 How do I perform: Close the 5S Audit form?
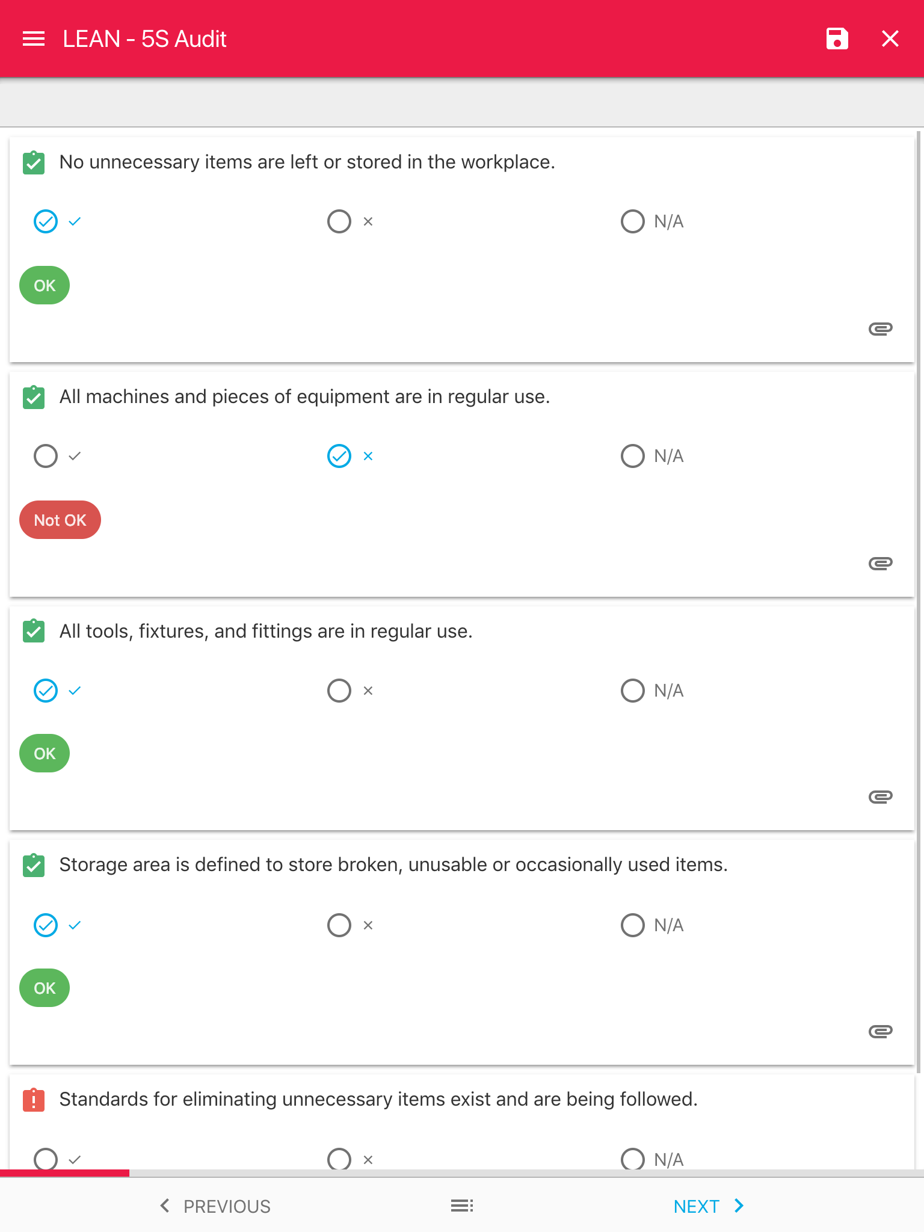tap(890, 39)
